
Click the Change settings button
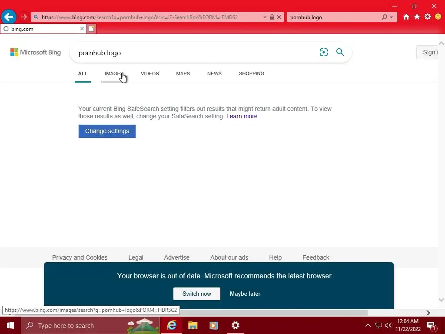click(x=107, y=131)
